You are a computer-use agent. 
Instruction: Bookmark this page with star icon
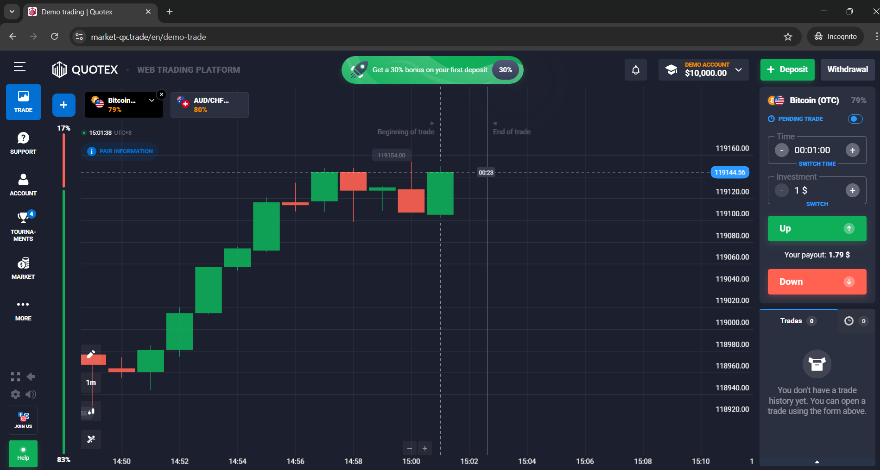click(x=788, y=37)
